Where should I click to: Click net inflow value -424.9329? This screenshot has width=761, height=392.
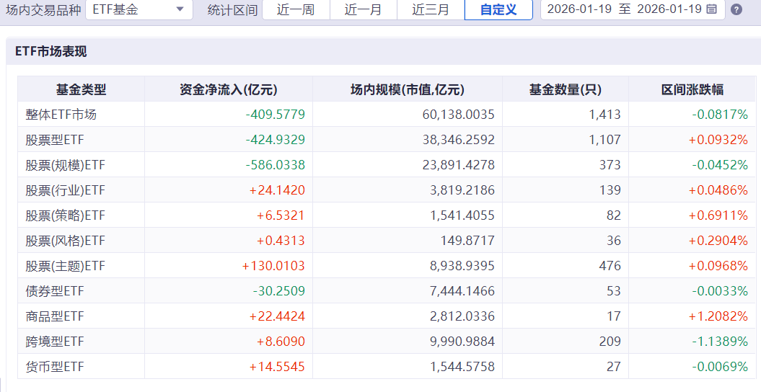coord(275,140)
